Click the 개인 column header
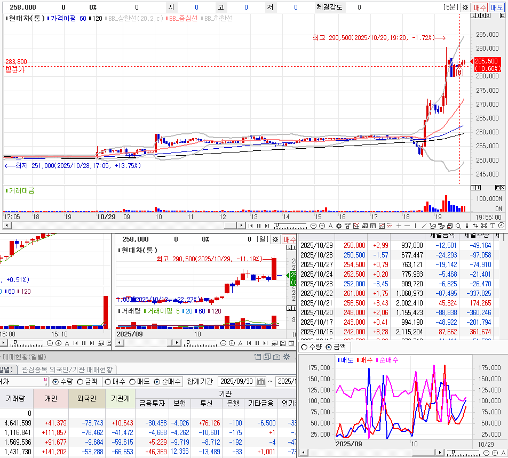Image resolution: width=508 pixels, height=458 pixels. [x=51, y=398]
